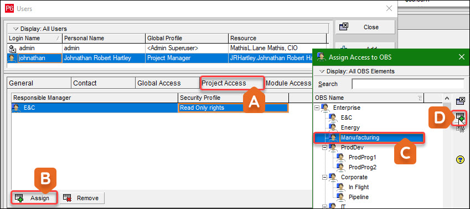This screenshot has width=470, height=209.
Task: Click the OBS Search input field
Action: (407, 84)
